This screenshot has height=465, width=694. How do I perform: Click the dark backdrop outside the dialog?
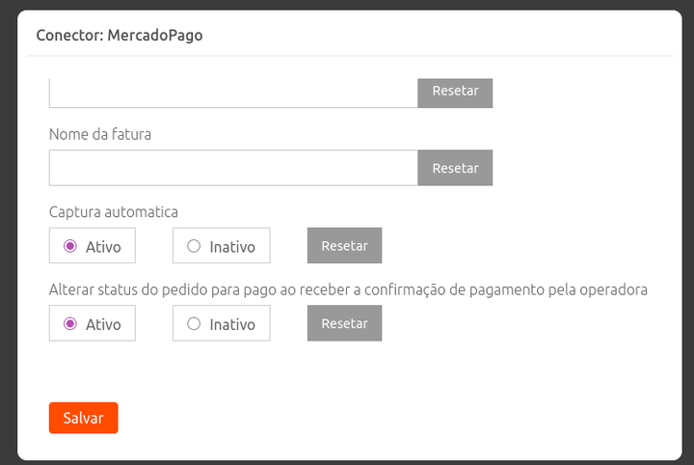coord(8,232)
